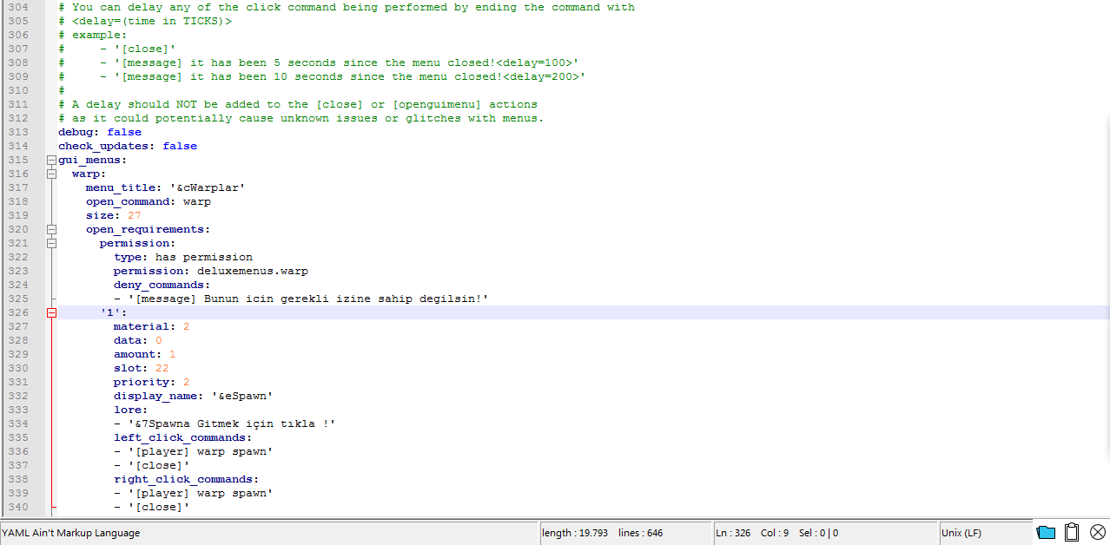Click the blue folder icon in status bar
The width and height of the screenshot is (1110, 545).
click(1046, 533)
